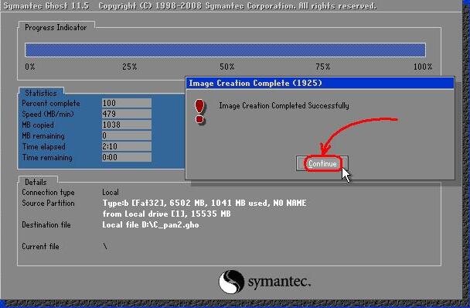The image size is (470, 308).
Task: Click the Details panel heading
Action: [36, 182]
